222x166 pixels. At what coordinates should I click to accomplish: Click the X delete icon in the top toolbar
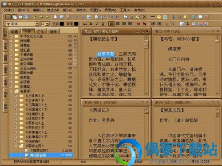click(144, 17)
